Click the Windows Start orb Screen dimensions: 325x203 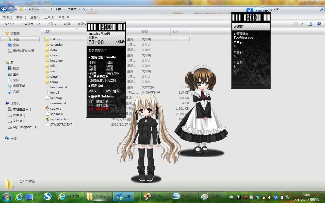[6, 197]
